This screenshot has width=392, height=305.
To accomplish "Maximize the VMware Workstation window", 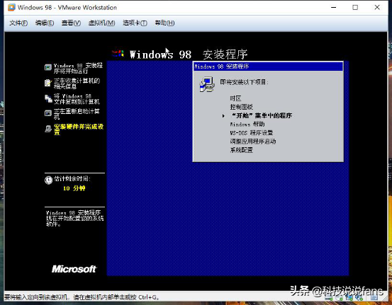I will [x=355, y=8].
